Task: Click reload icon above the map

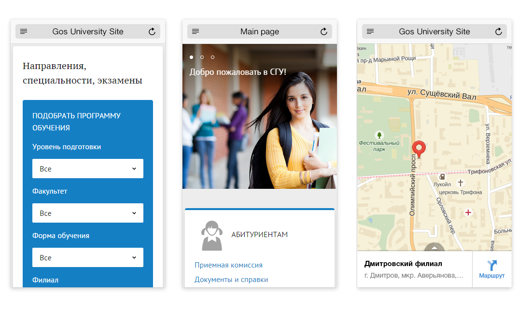Action: point(499,32)
